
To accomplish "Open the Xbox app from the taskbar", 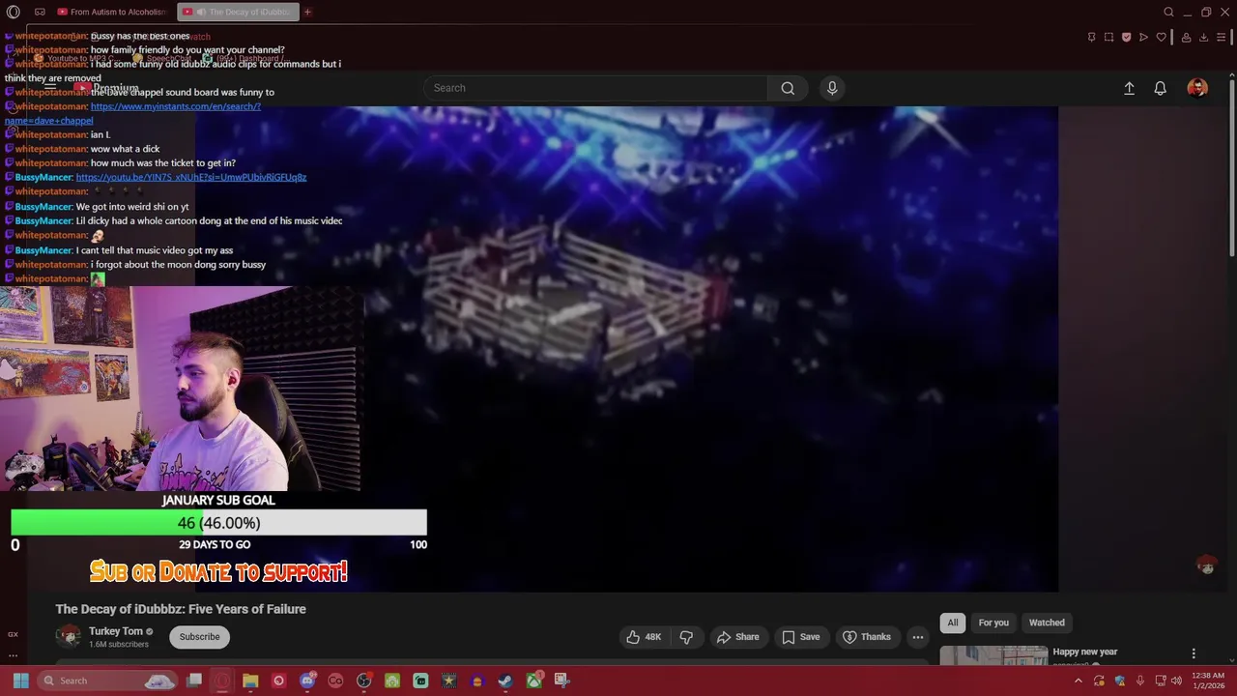I will 533,681.
